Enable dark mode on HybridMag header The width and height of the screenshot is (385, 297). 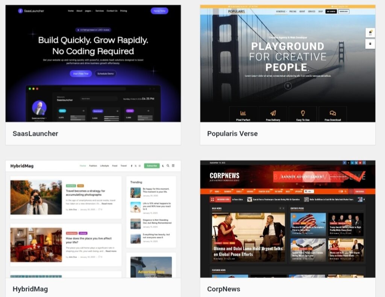pyautogui.click(x=163, y=166)
